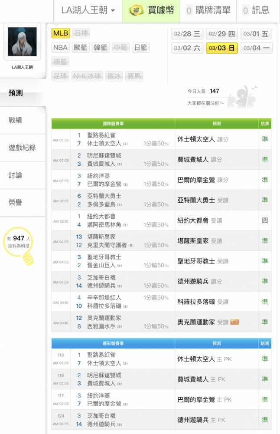
Task: Click 聖地牙哥教士 受讓 prediction
Action: (x=203, y=261)
